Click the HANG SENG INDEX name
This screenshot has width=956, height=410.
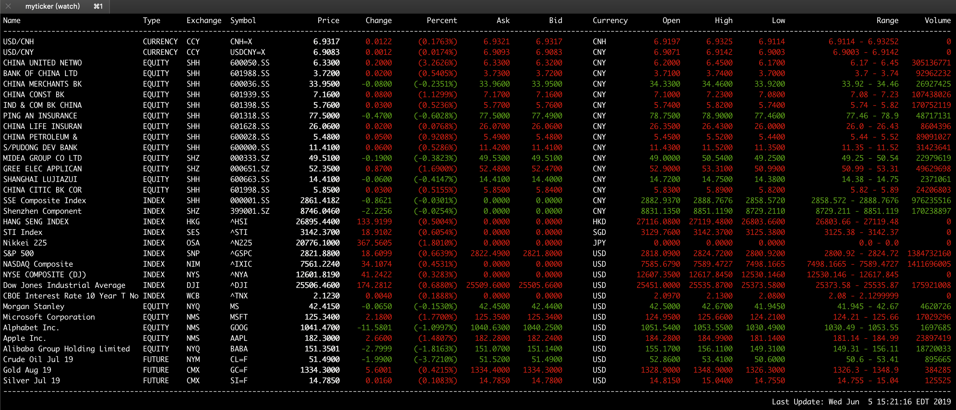[36, 222]
